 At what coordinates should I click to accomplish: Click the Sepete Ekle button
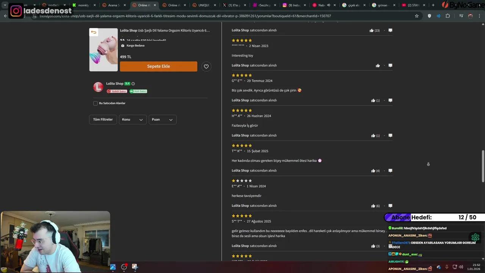click(x=158, y=66)
